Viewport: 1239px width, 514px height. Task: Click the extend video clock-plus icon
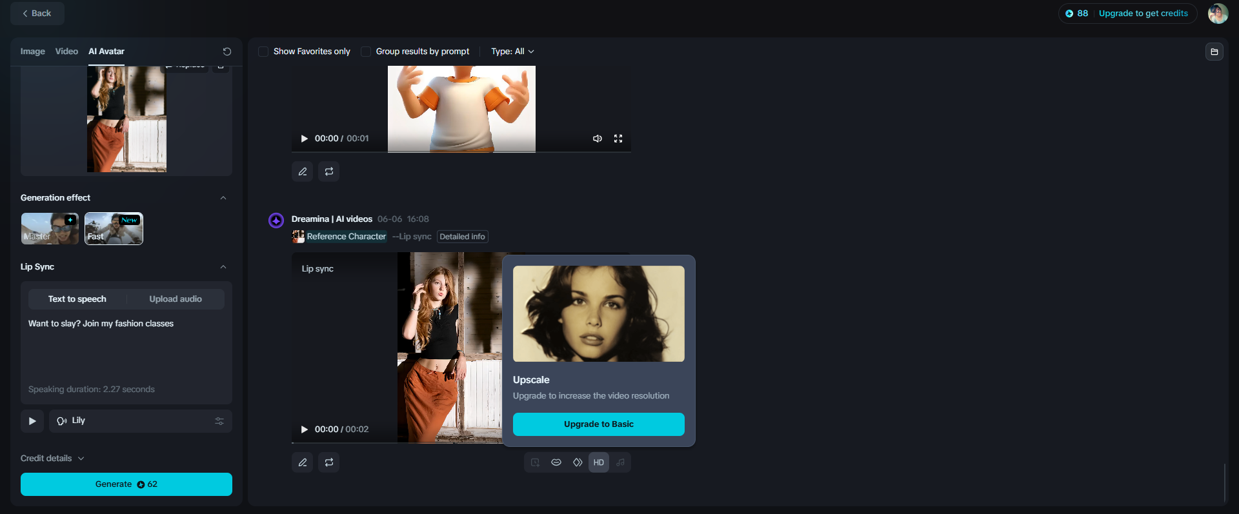coord(535,462)
